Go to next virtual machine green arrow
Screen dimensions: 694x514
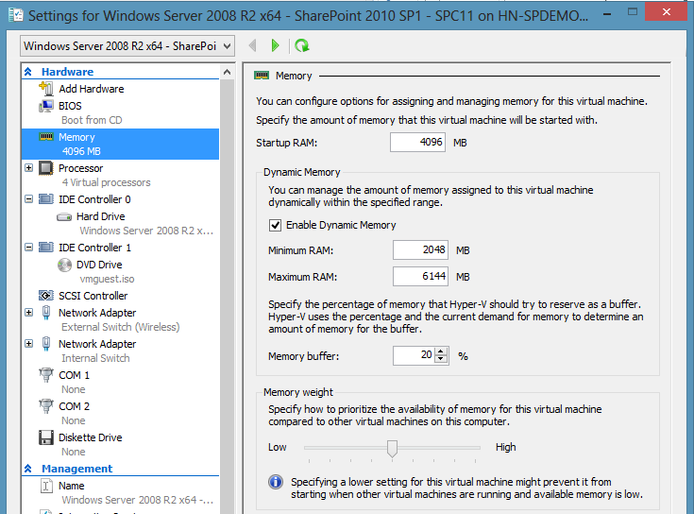click(x=276, y=45)
